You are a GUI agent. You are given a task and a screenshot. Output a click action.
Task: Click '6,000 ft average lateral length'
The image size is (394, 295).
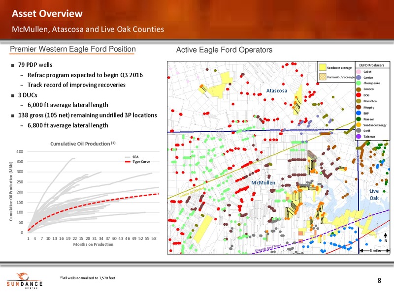point(68,105)
